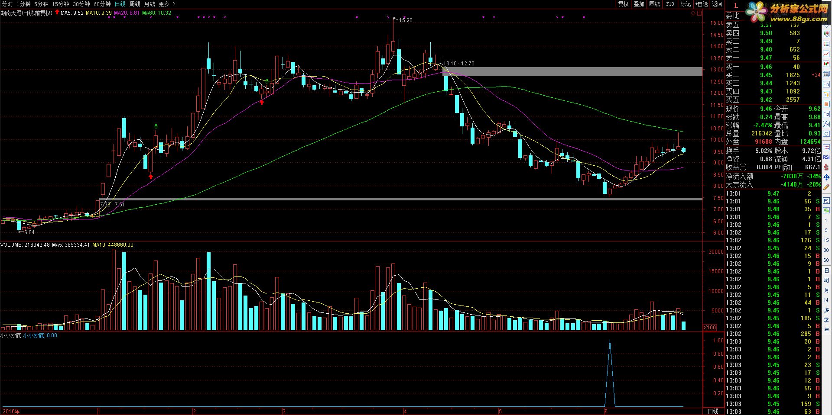Click the red S sidebar icon
The width and height of the screenshot is (832, 415).
pyautogui.click(x=826, y=167)
